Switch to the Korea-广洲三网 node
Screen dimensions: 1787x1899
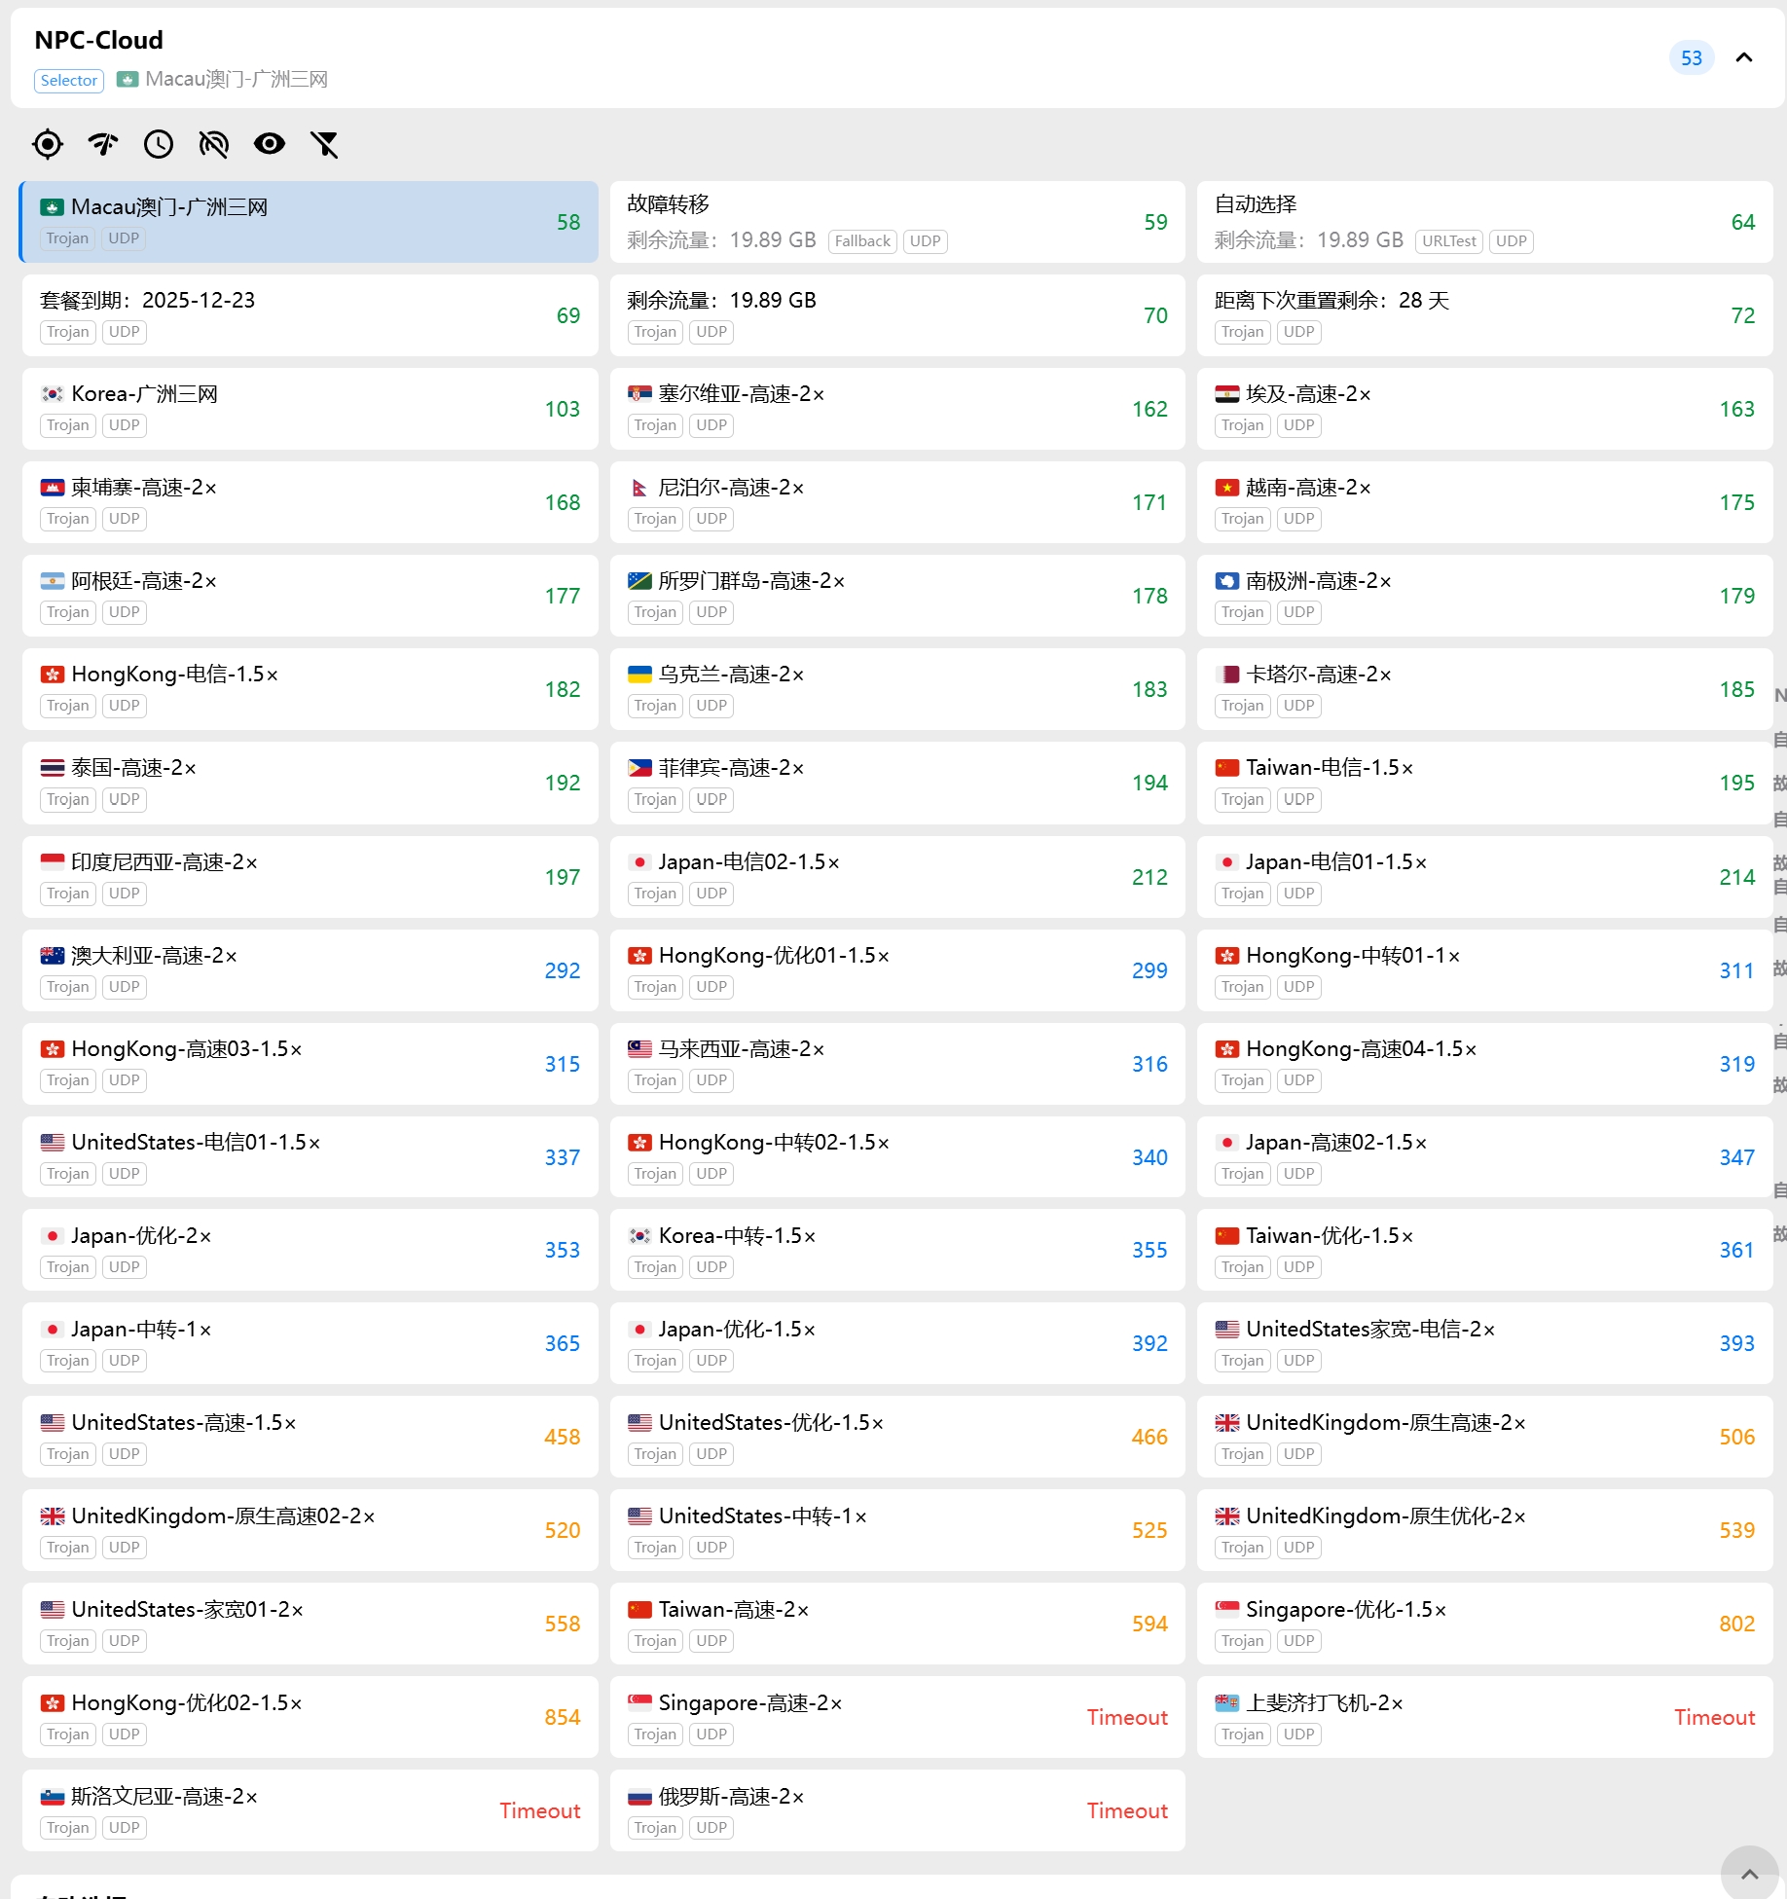[x=309, y=409]
